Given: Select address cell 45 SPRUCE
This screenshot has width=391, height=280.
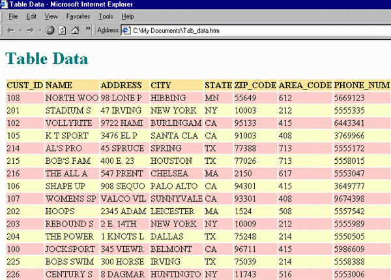Looking at the screenshot, I should click(x=124, y=148).
